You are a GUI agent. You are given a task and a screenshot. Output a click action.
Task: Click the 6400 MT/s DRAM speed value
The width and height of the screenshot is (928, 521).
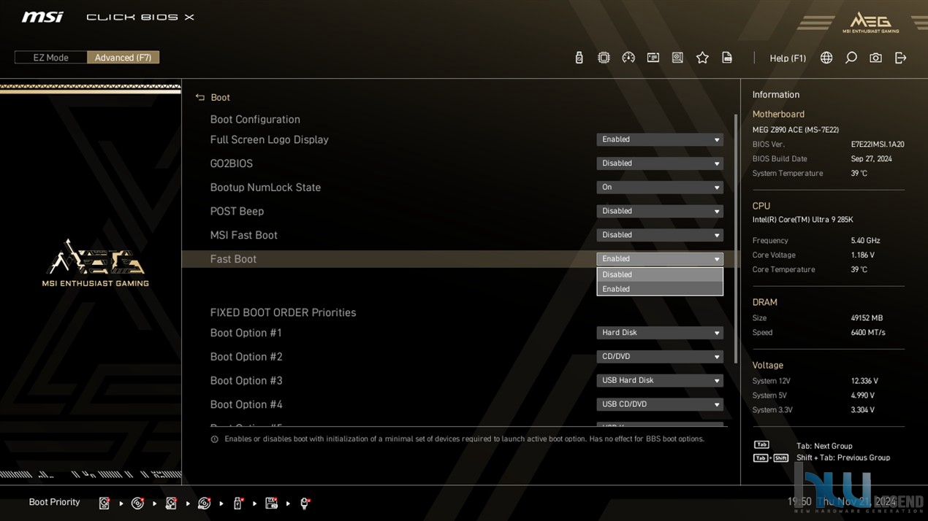[x=868, y=333]
